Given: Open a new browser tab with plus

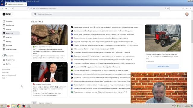Looking at the screenshot, I should coord(29,4).
